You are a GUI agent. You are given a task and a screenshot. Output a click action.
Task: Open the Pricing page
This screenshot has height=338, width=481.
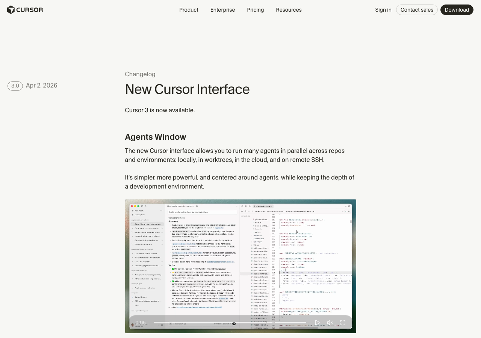256,10
